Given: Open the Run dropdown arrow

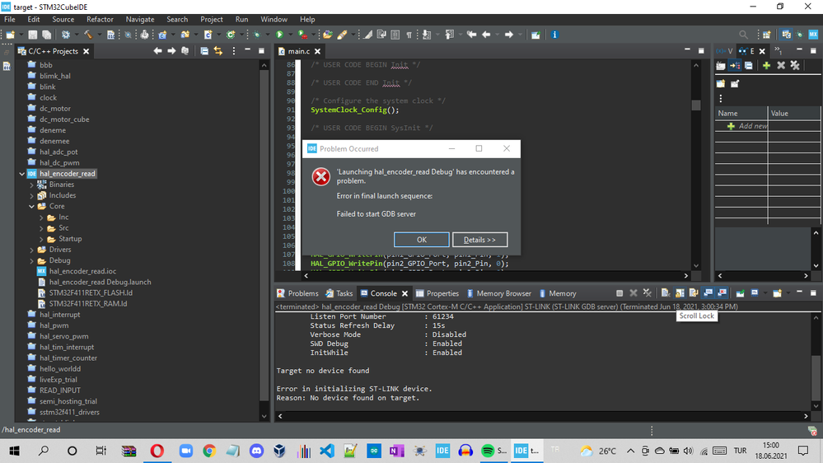Looking at the screenshot, I should tap(289, 35).
